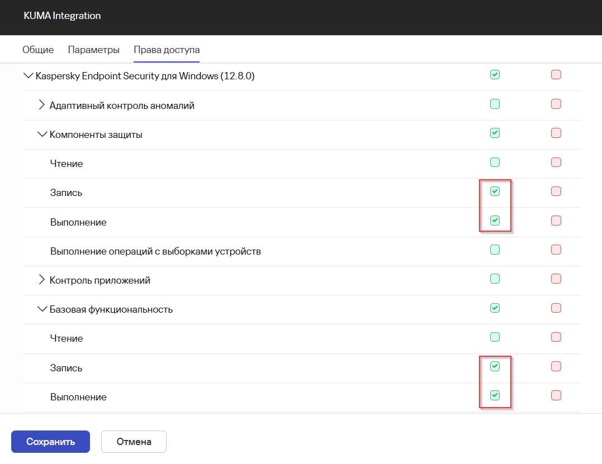Collapse the Компоненты защиты section
Viewport: 602px width, 464px height.
pos(42,134)
